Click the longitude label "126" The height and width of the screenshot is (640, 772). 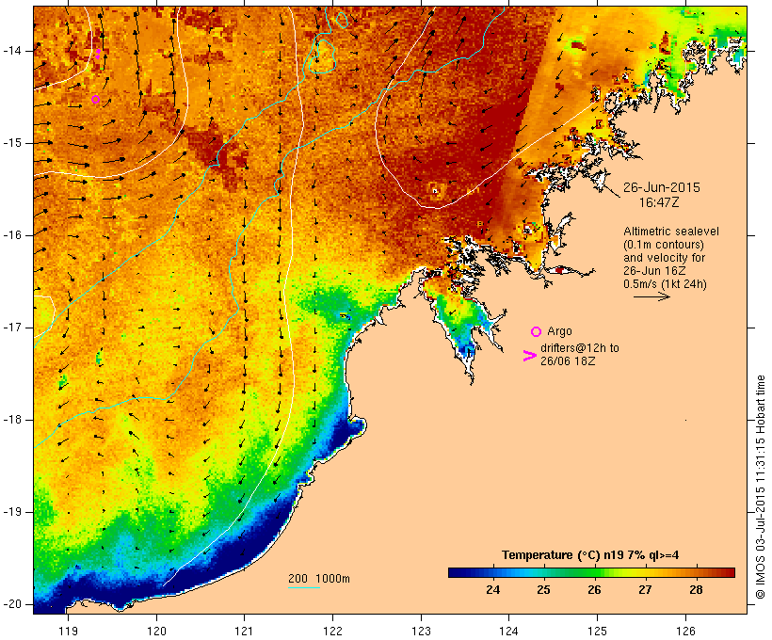tap(685, 632)
